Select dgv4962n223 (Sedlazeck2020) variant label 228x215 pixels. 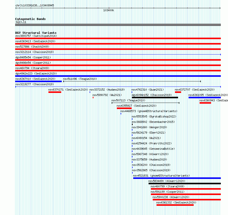point(36,73)
